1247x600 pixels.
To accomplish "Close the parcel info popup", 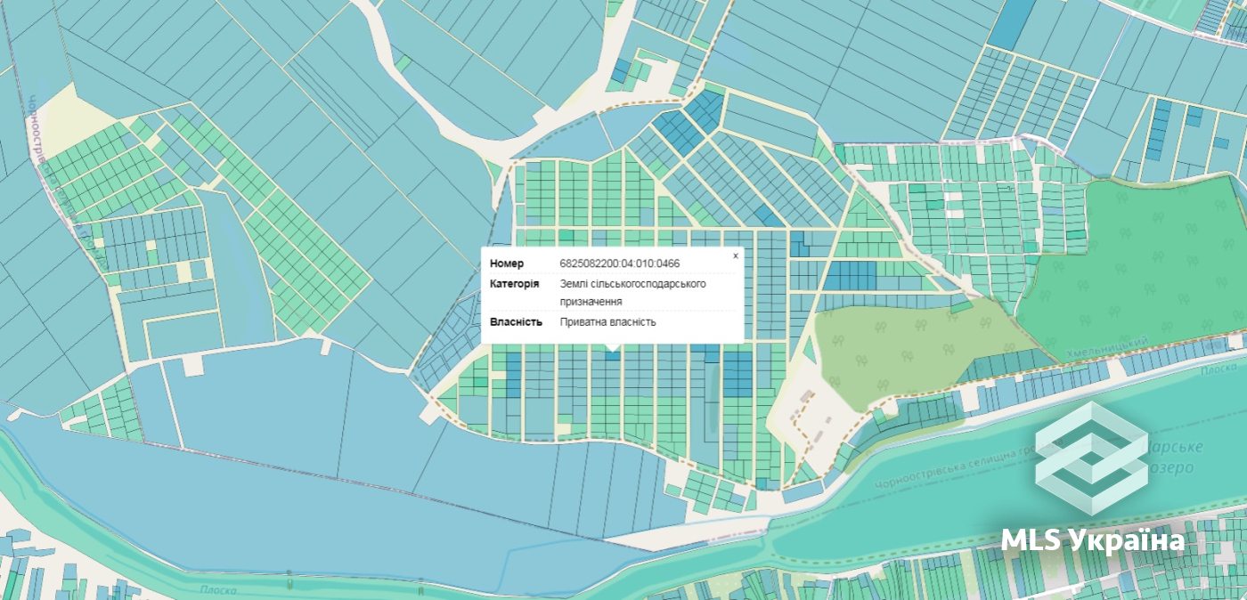I will [736, 255].
